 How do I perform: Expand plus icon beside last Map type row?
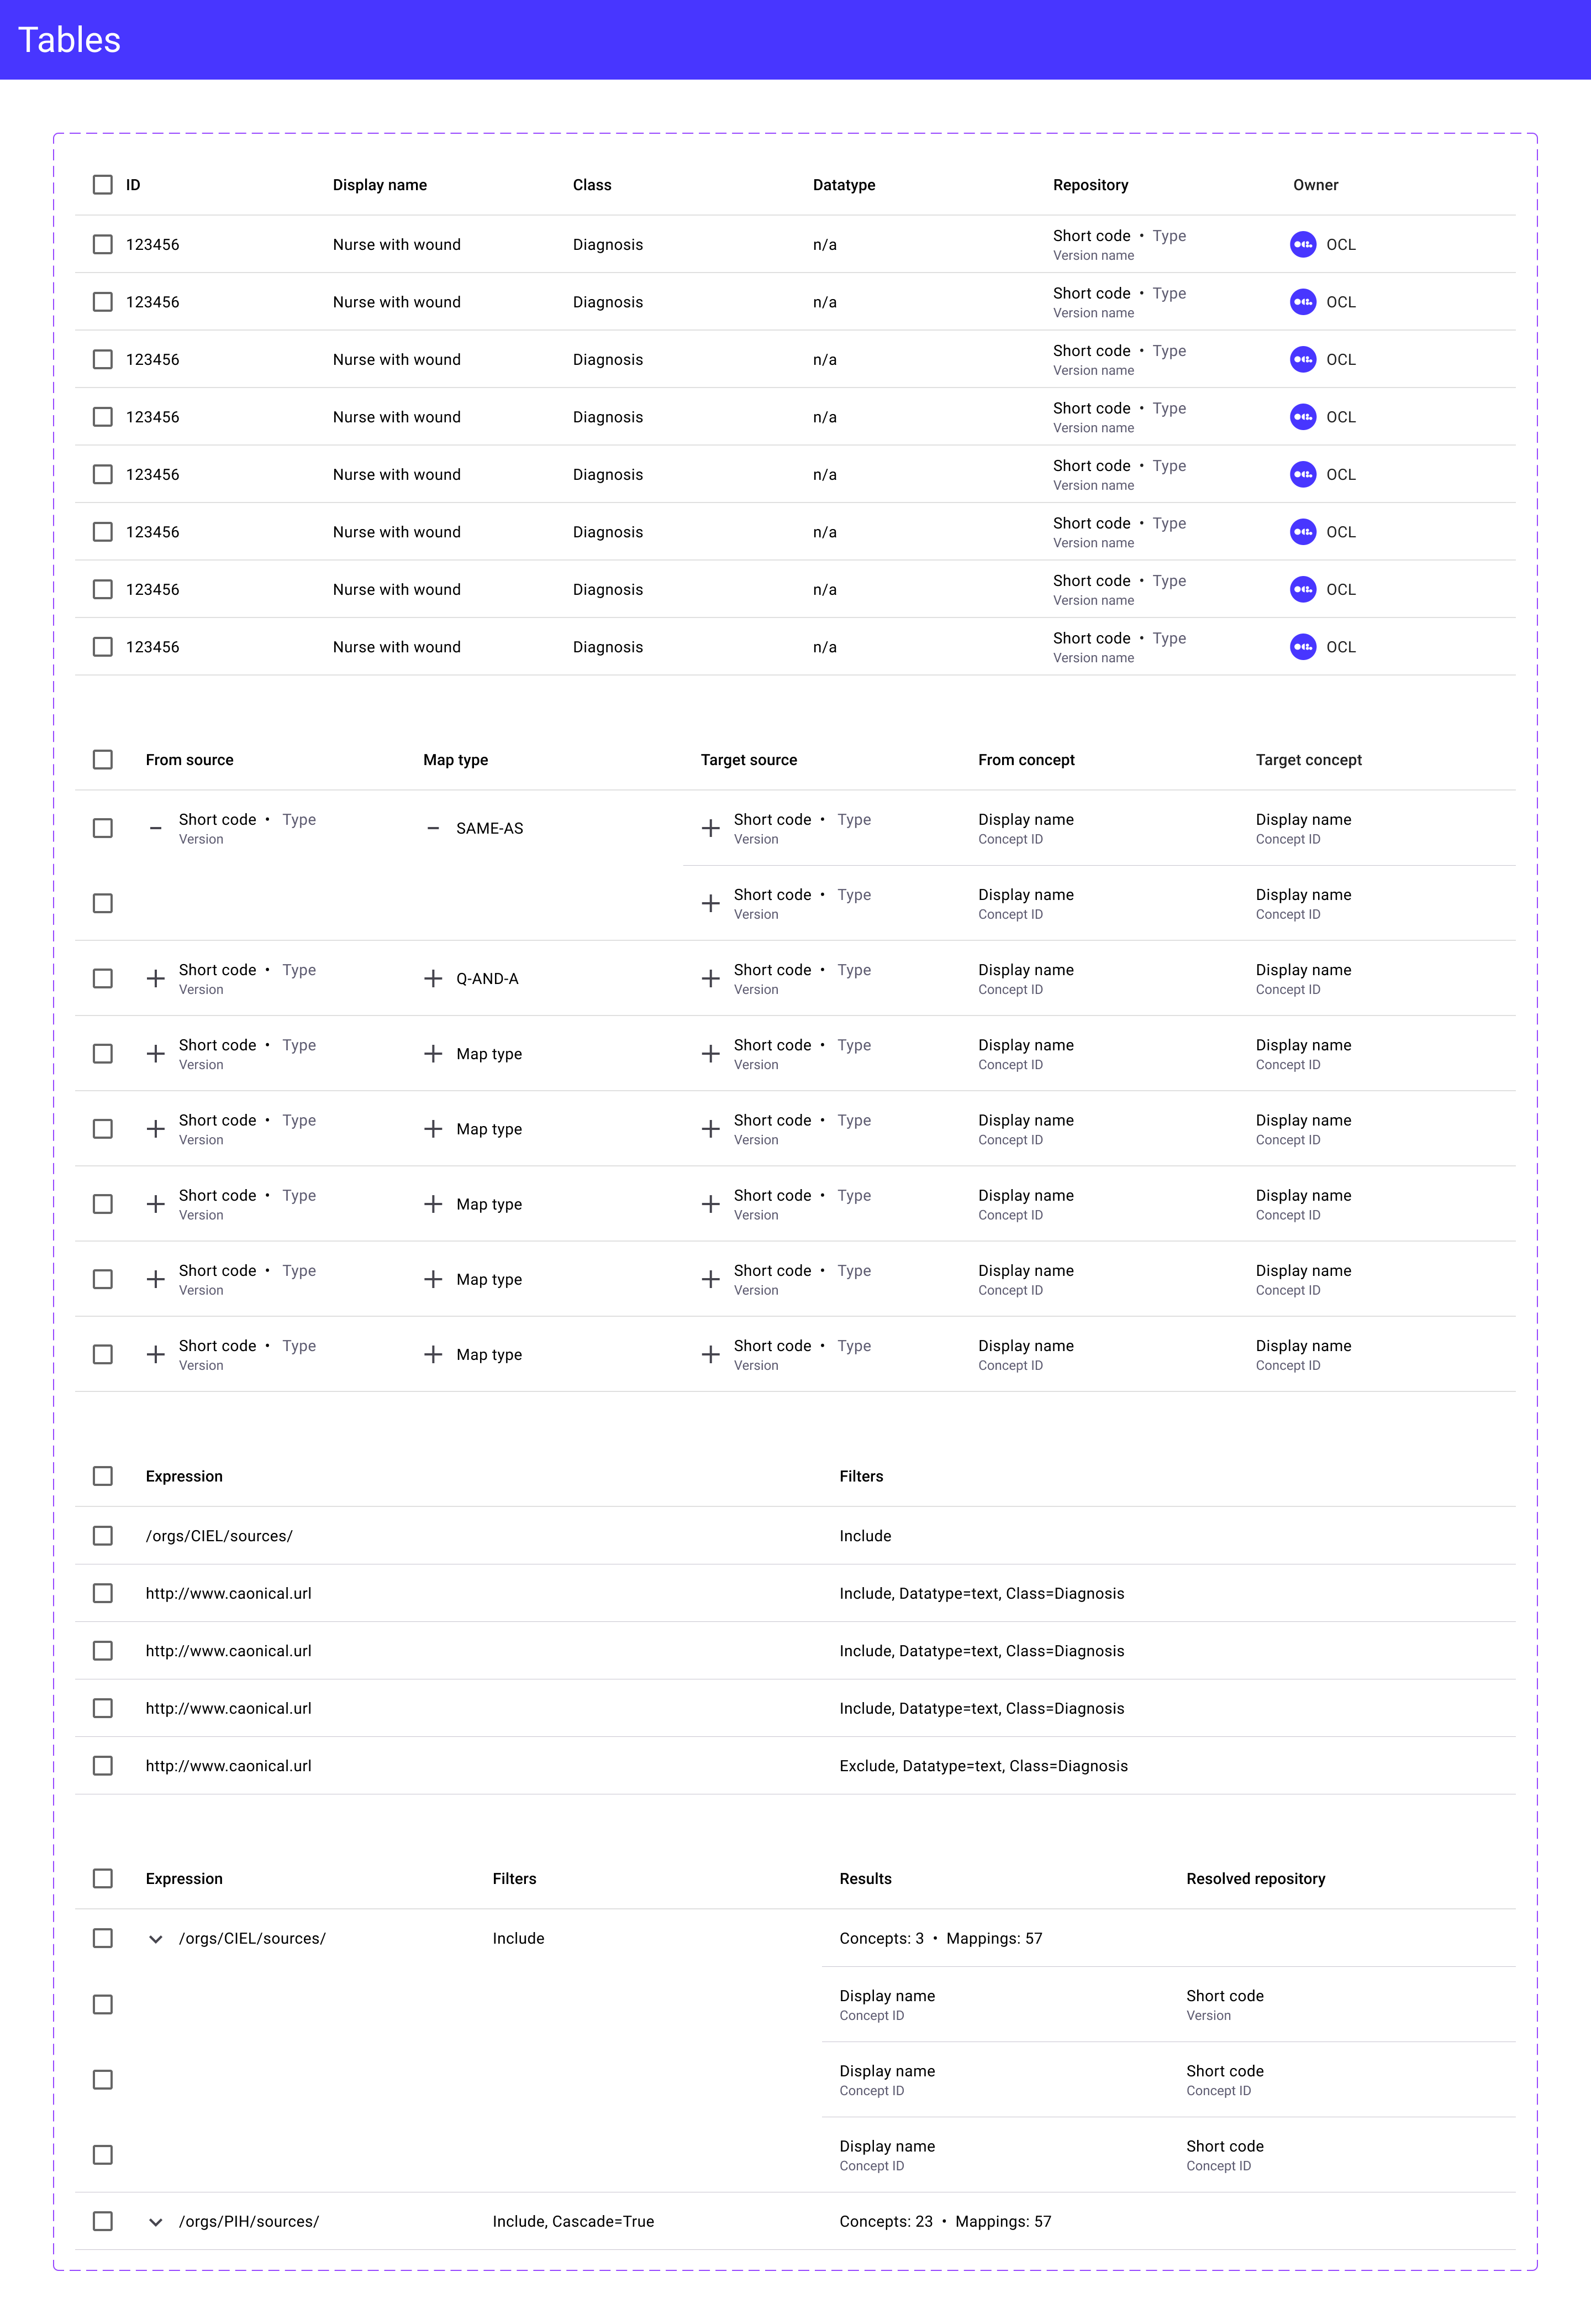click(x=433, y=1354)
